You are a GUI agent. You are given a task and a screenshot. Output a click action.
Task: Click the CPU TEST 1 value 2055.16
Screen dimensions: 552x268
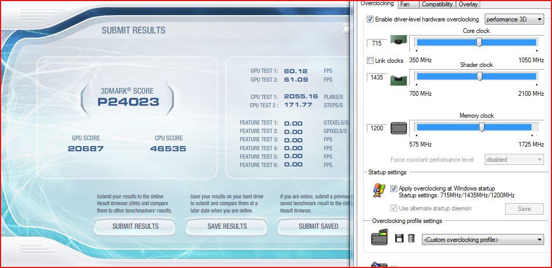301,96
